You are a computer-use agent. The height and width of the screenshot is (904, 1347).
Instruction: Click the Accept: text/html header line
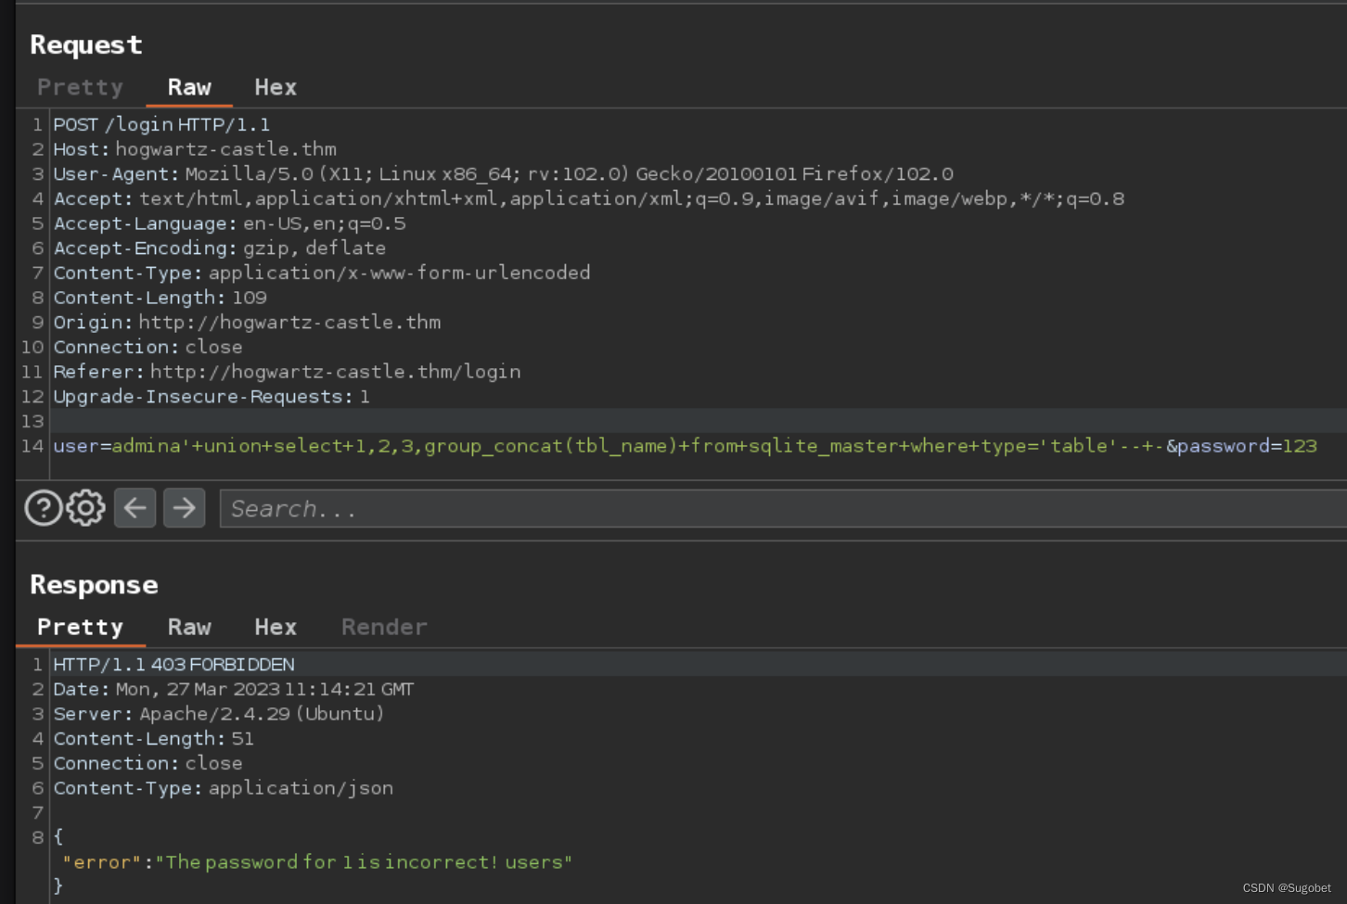coord(589,198)
